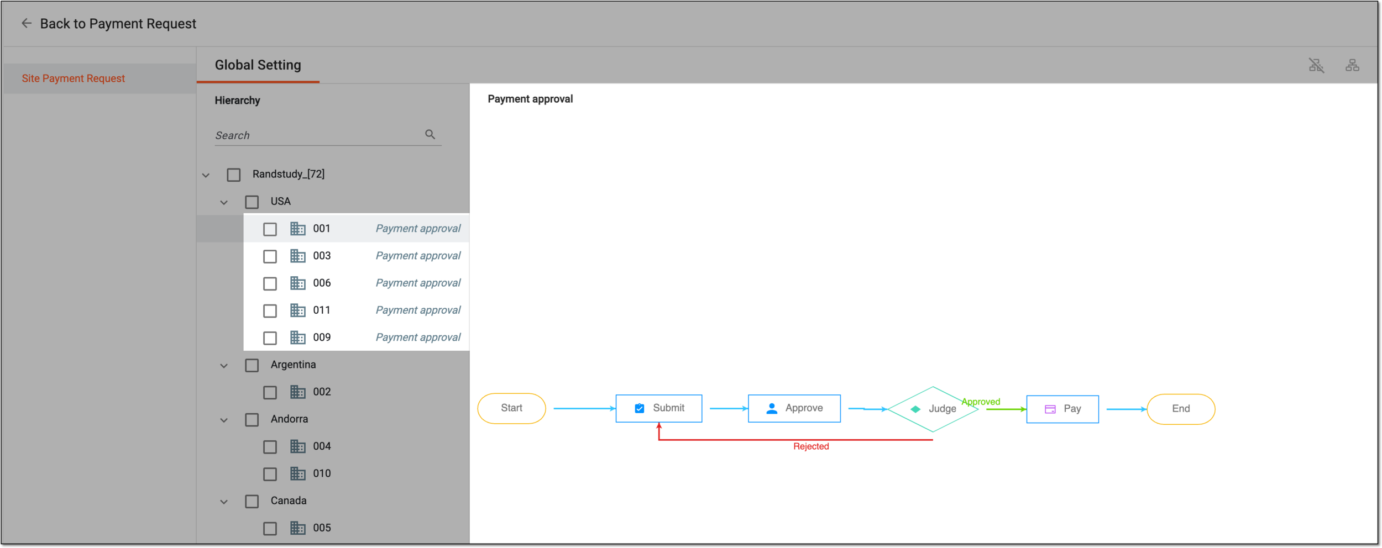Select site 002 tree row label

pos(322,392)
